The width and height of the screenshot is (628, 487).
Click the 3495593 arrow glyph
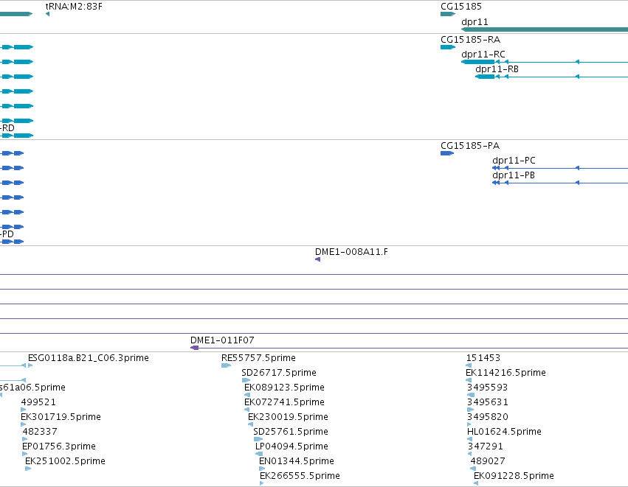[x=471, y=395]
